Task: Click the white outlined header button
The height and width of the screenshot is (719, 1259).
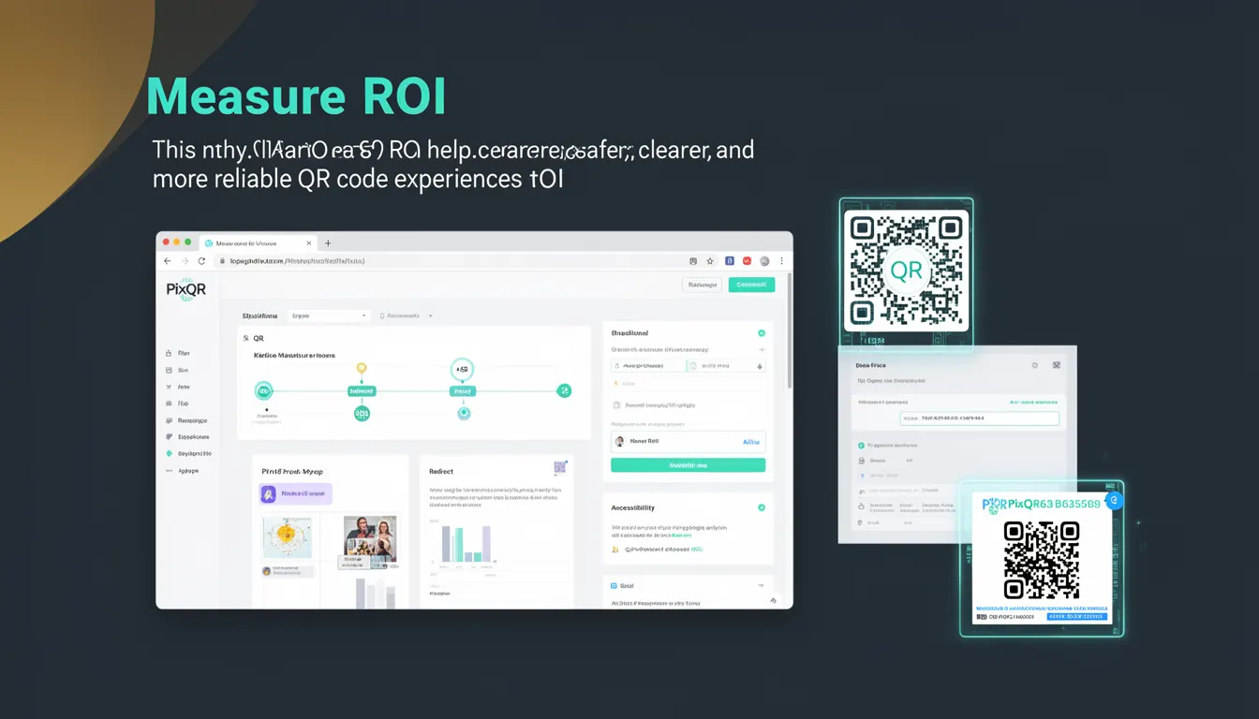Action: pos(703,285)
